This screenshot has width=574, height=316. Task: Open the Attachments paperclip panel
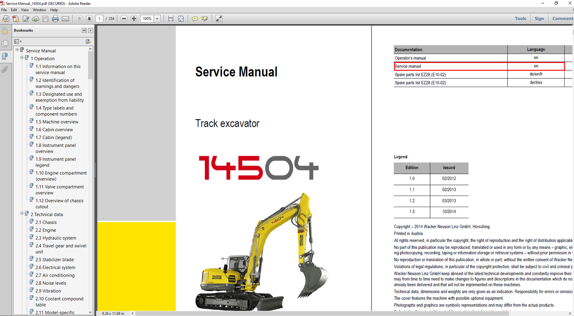(x=5, y=70)
